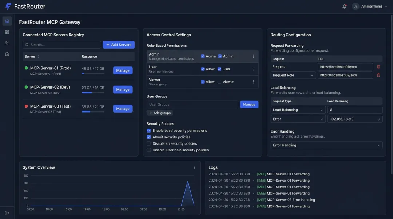Viewport: 393px width, 219px height.
Task: Click the search magnifier icon
Action: [x=27, y=45]
